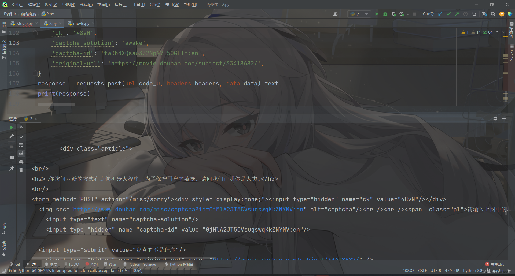Image resolution: width=515 pixels, height=276 pixels.
Task: Toggle soft-wrap in the Run console
Action: pos(21,145)
